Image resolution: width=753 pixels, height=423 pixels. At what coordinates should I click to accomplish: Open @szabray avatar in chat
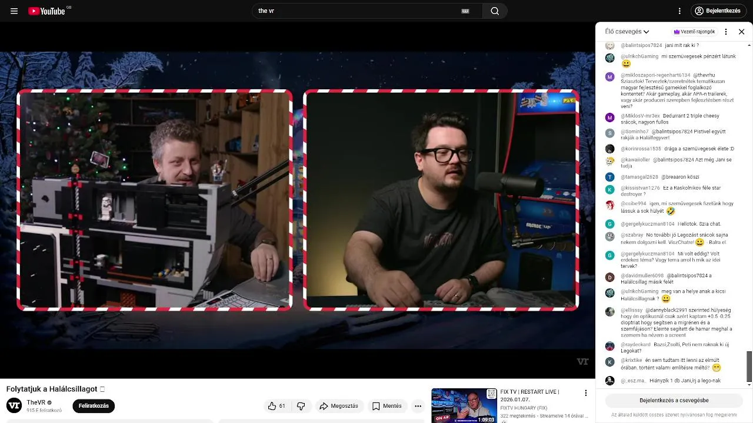tap(610, 236)
